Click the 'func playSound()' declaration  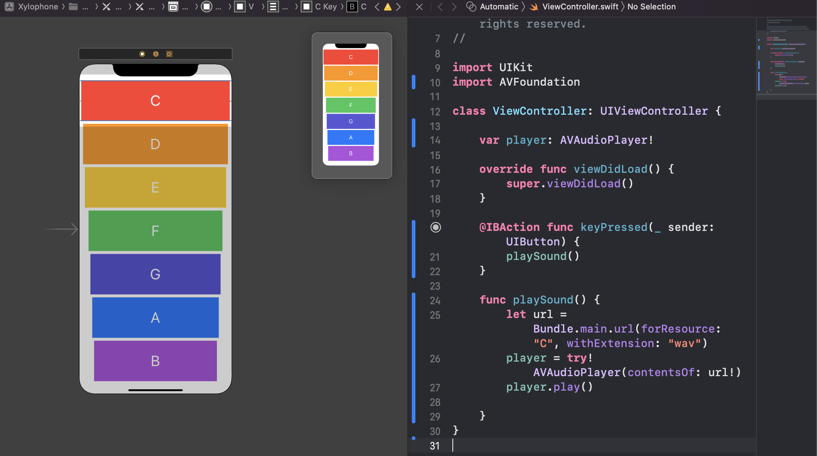click(540, 300)
